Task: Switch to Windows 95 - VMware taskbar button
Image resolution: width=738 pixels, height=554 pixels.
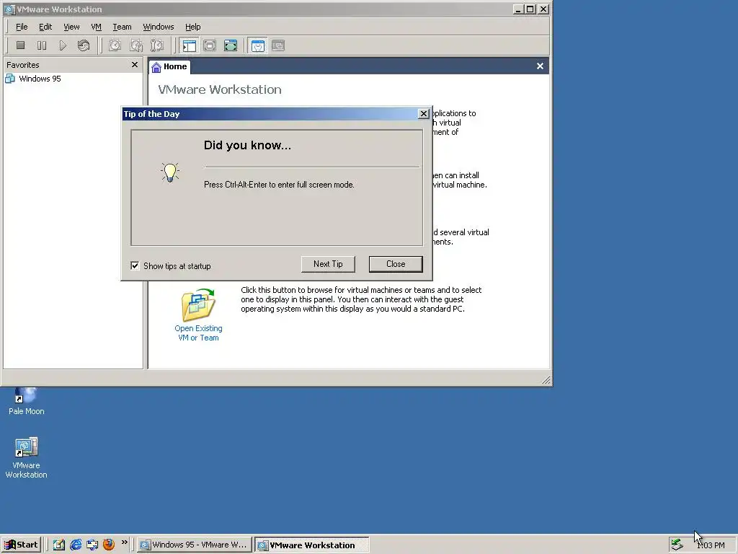Action: 195,545
